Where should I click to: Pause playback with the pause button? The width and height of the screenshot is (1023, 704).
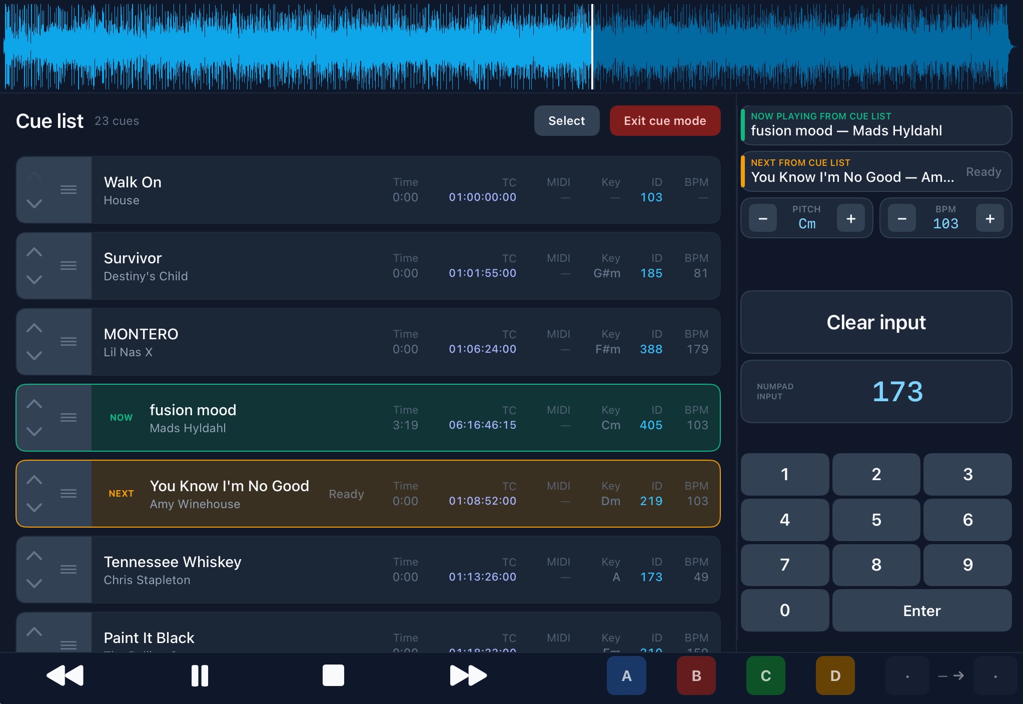(x=200, y=676)
